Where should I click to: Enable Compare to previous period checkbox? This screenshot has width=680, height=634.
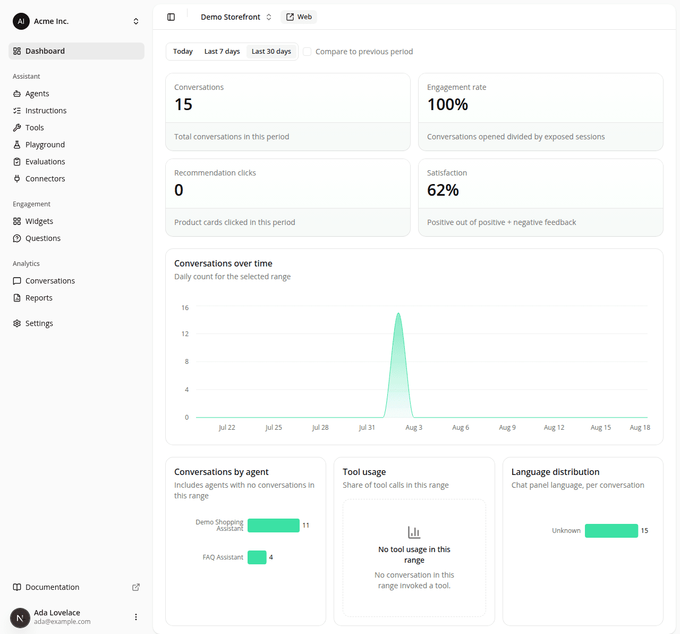point(307,52)
